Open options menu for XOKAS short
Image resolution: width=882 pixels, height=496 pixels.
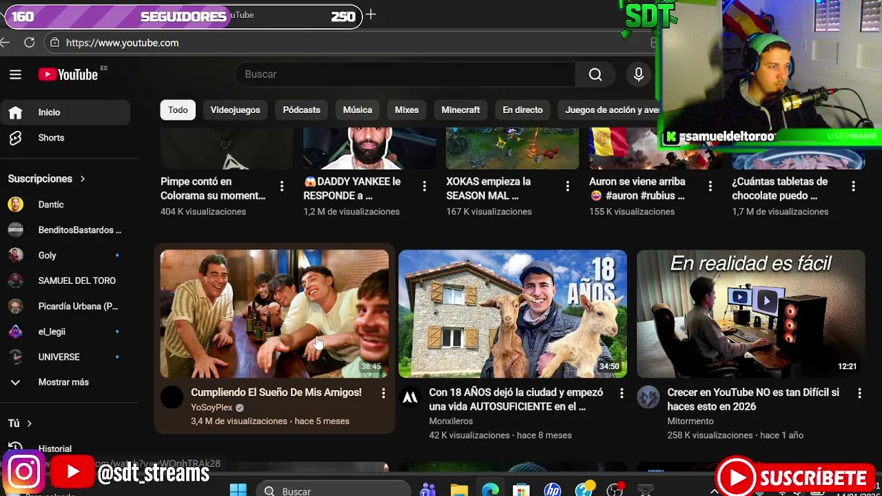tap(568, 186)
